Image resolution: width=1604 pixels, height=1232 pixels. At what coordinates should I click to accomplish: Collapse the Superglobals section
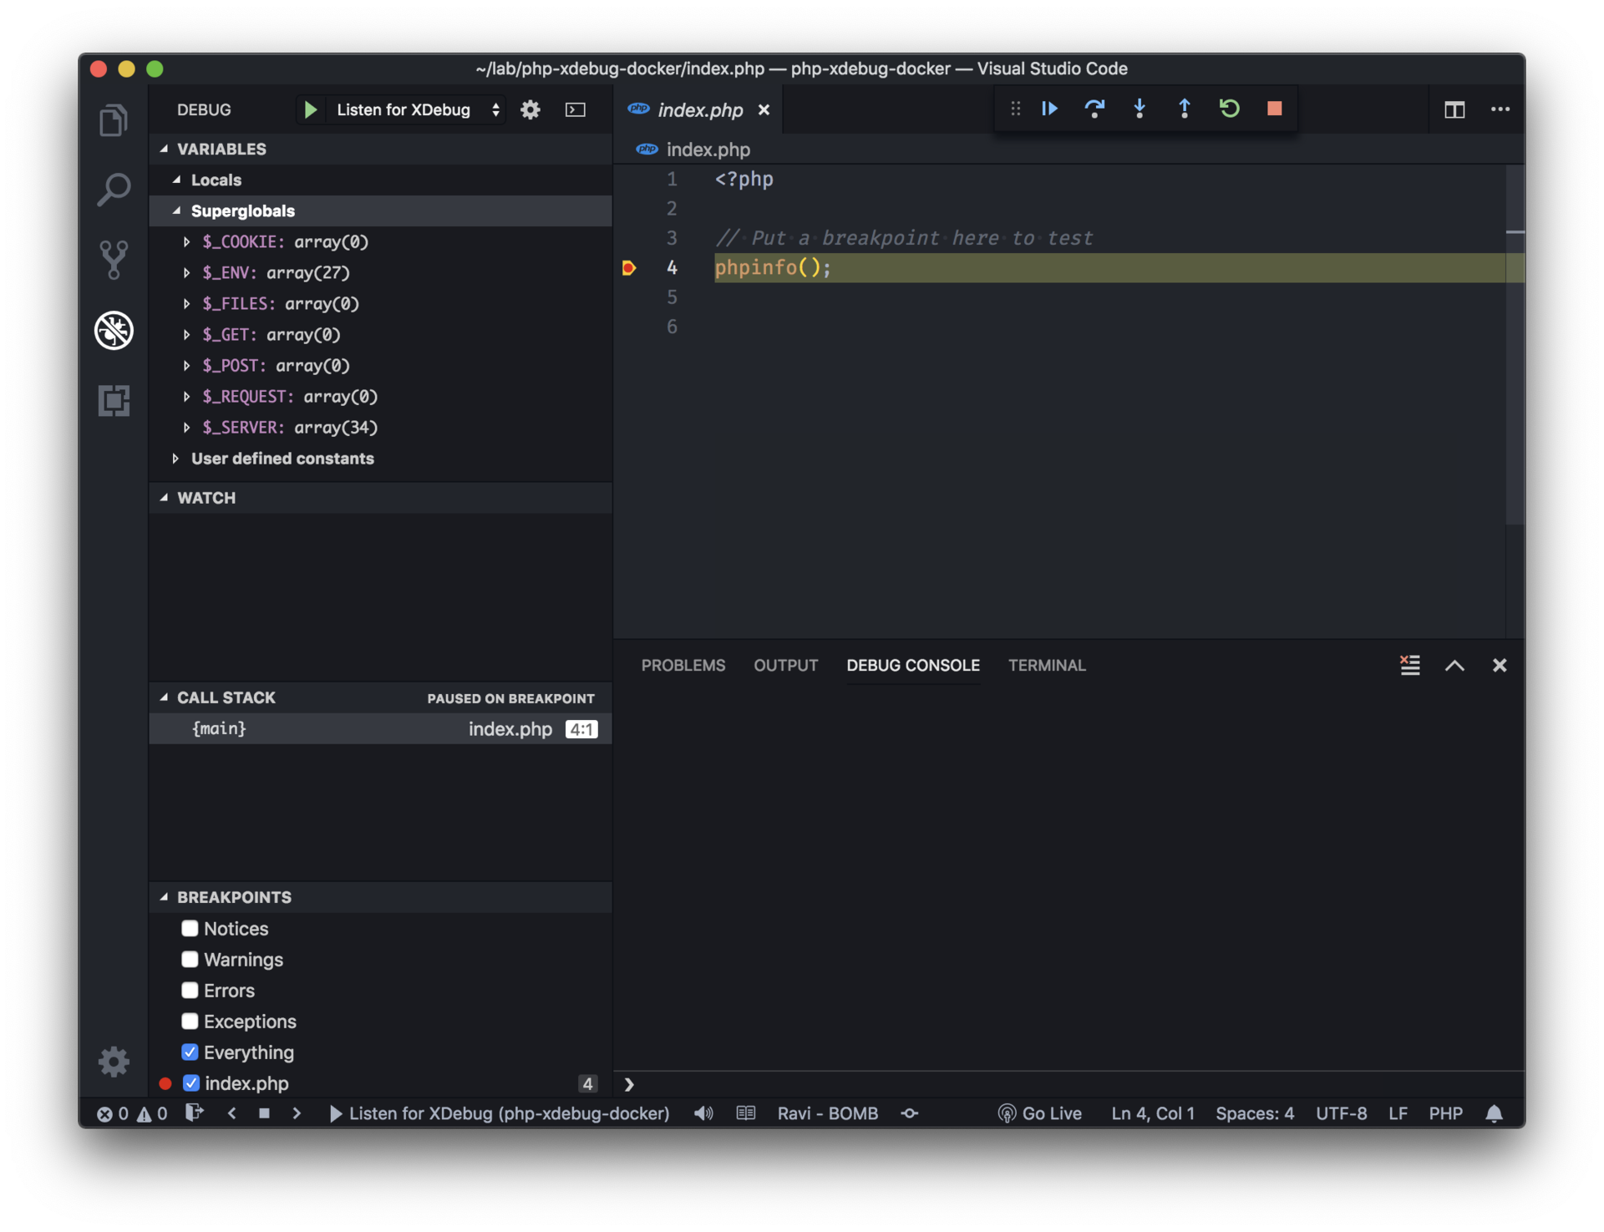175,210
